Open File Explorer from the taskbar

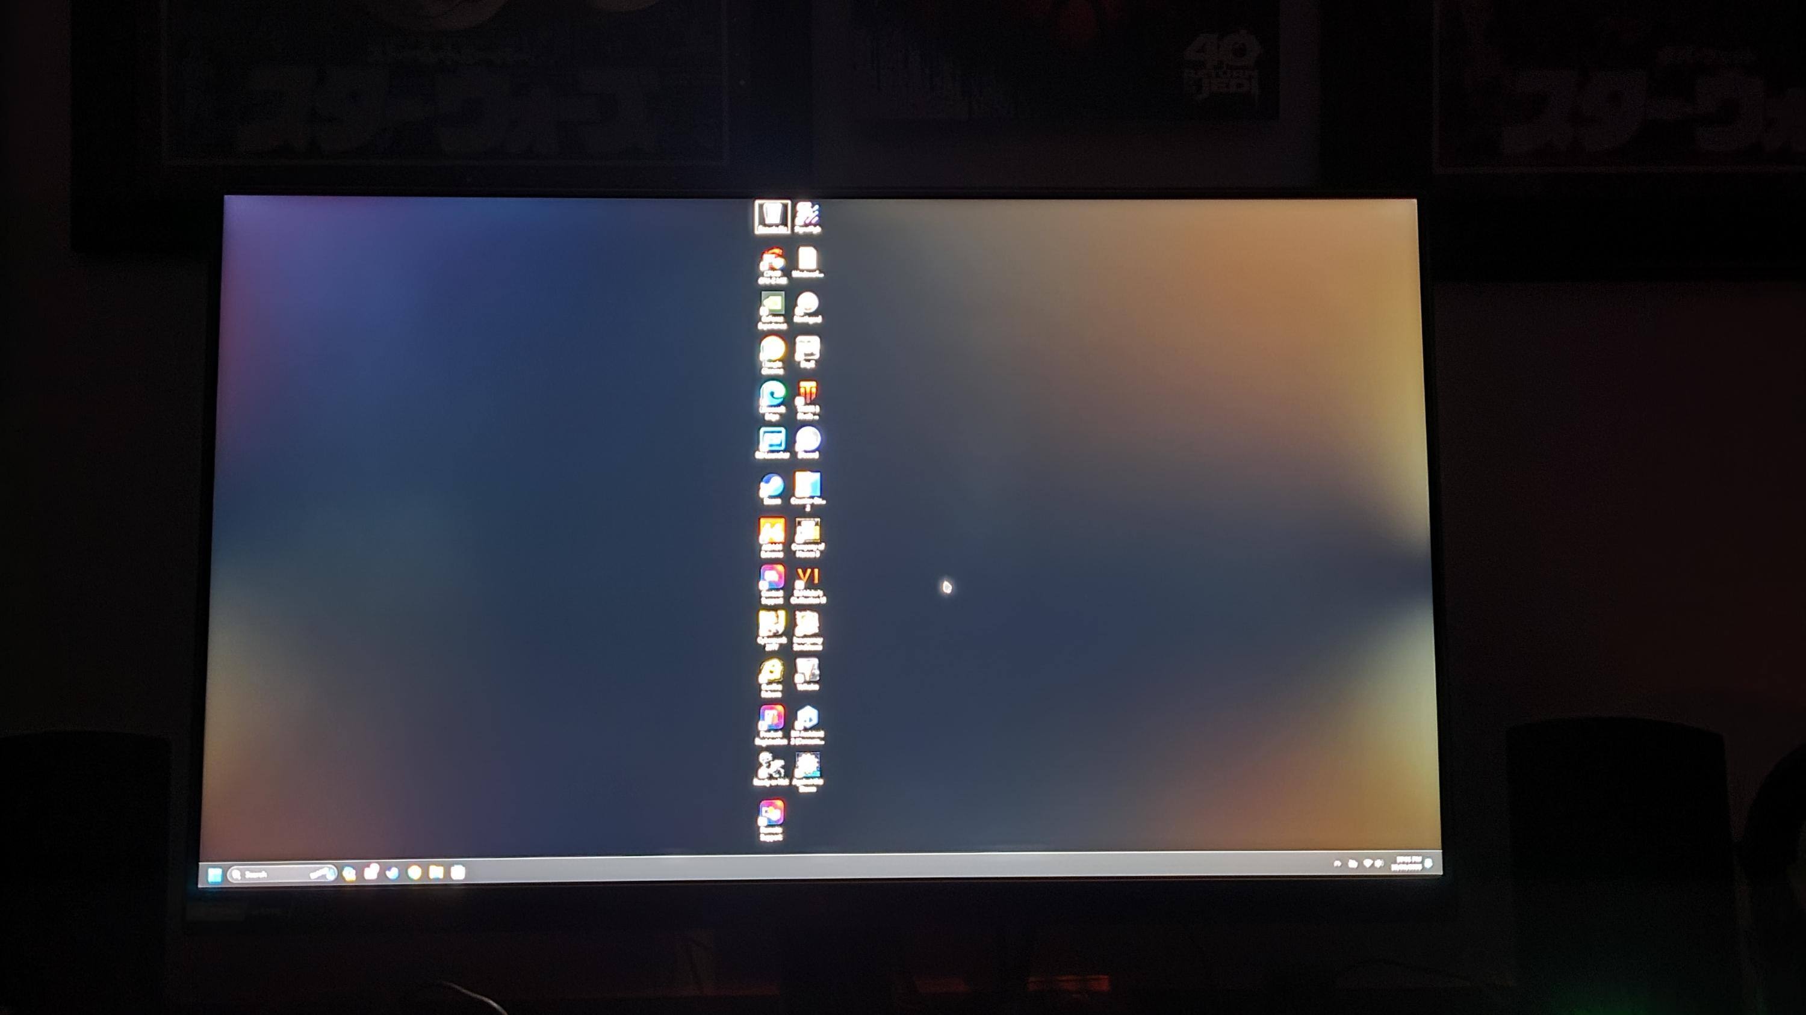(x=436, y=872)
